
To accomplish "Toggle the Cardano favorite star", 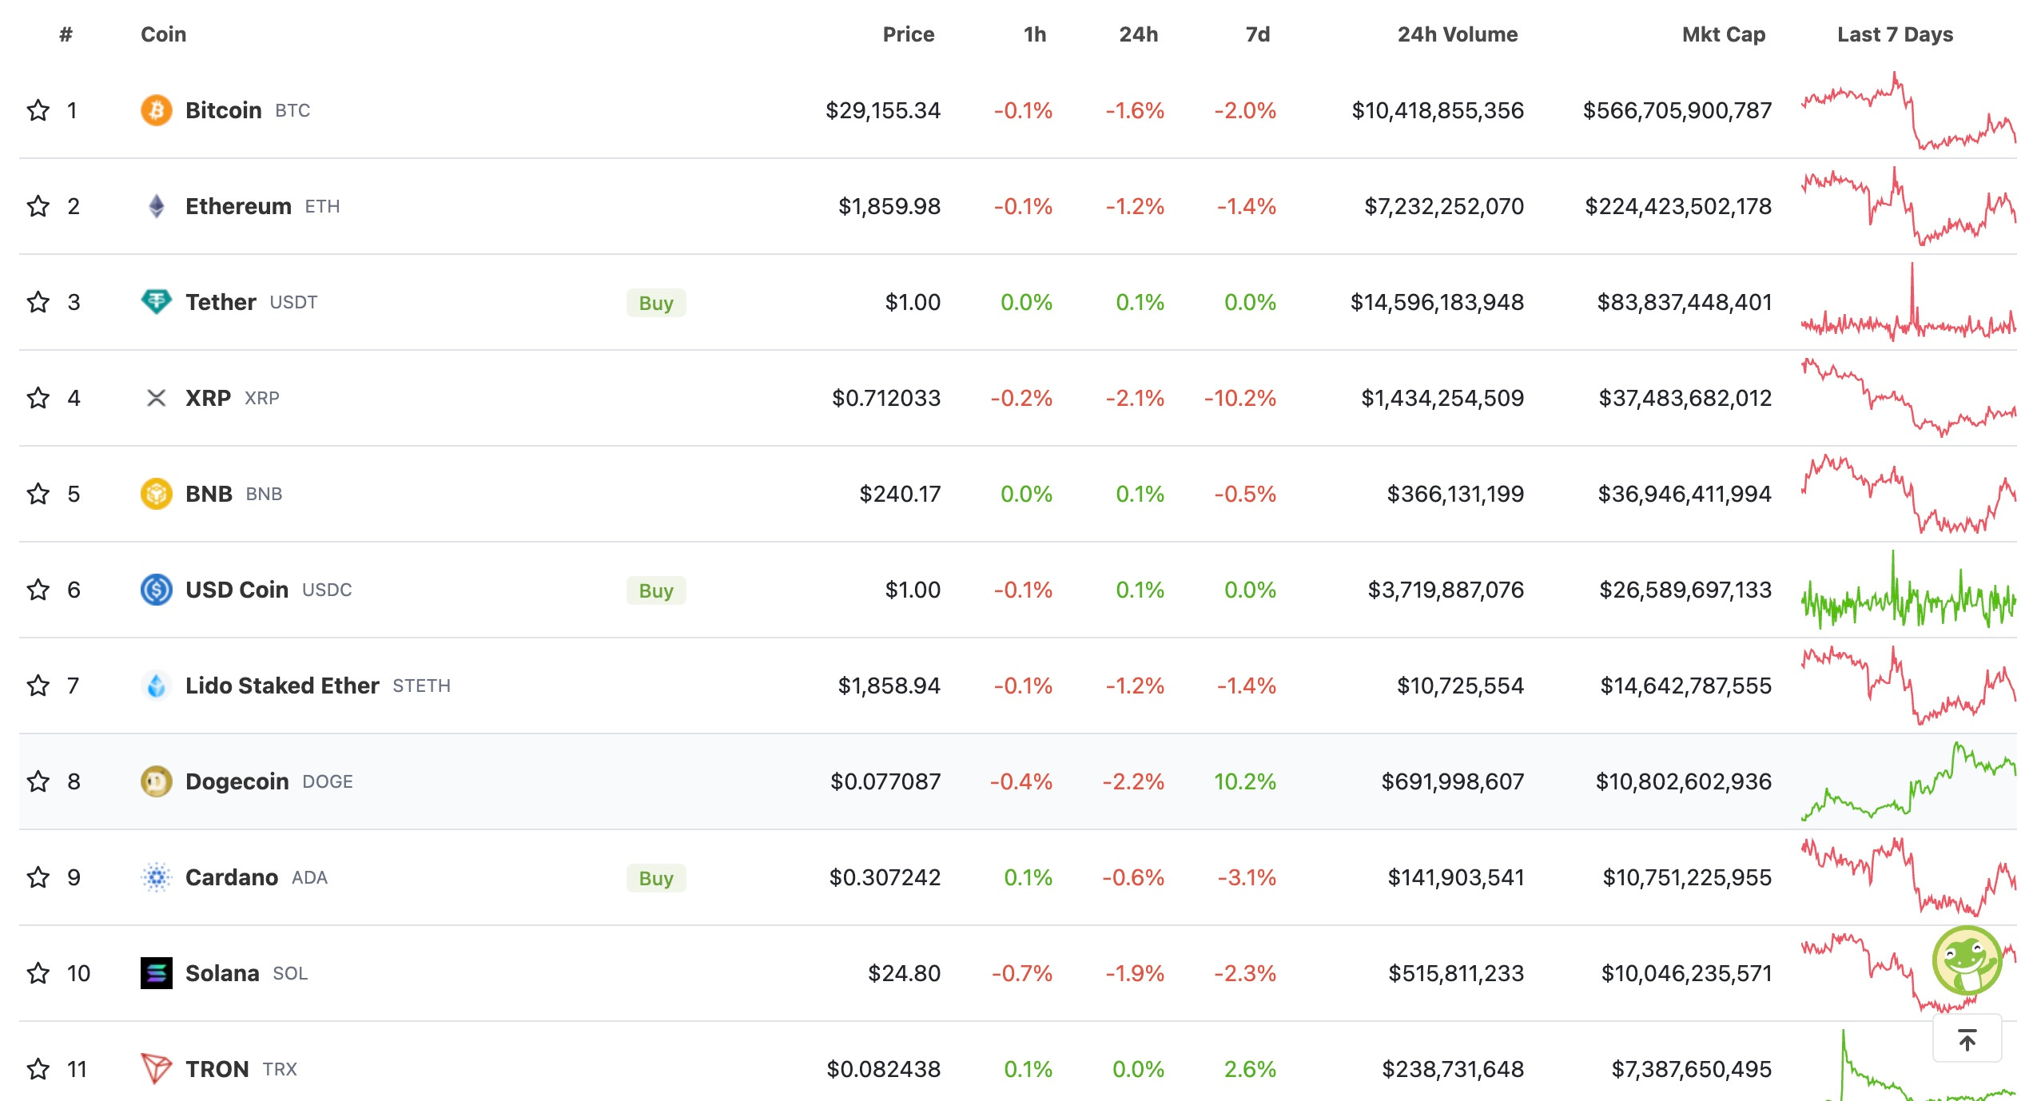I will (38, 877).
